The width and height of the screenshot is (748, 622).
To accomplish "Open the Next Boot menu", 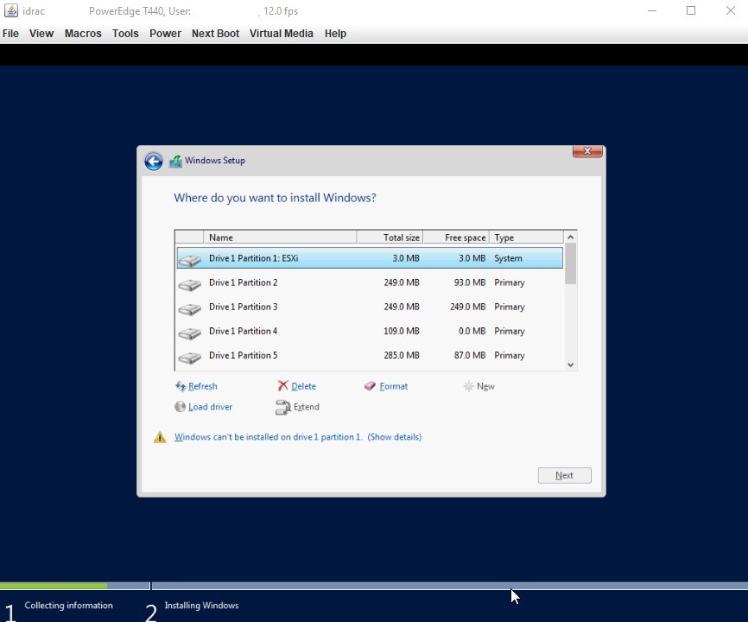I will (216, 34).
